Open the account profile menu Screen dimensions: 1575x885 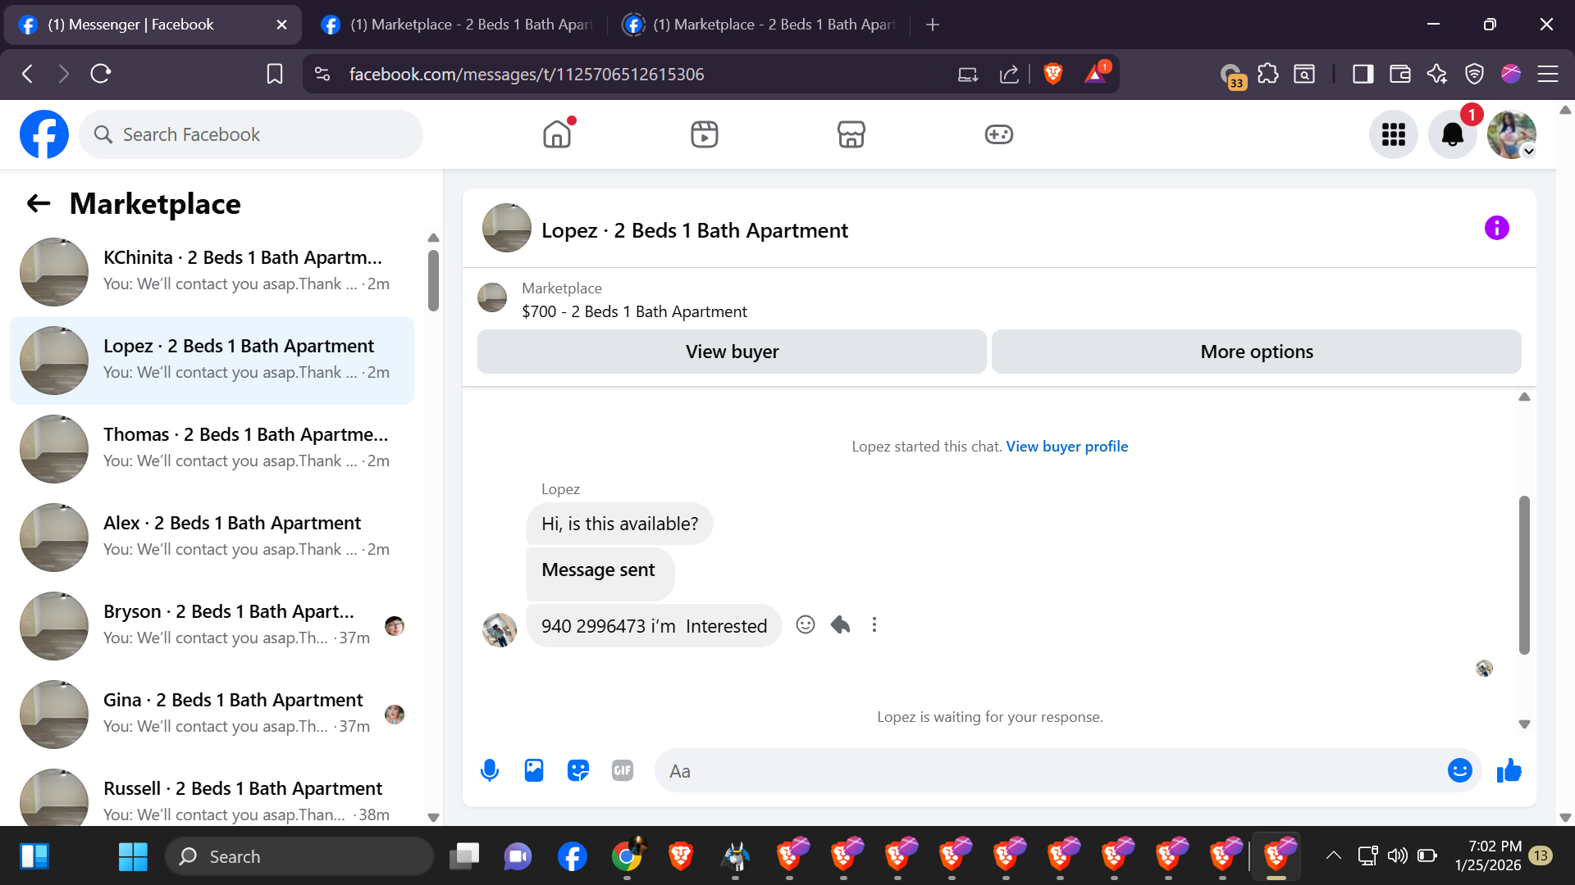1512,134
